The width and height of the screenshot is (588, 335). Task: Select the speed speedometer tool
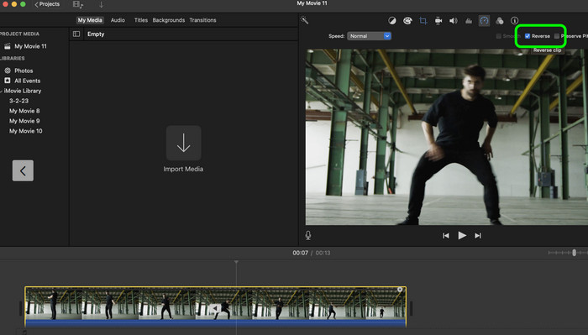click(484, 21)
